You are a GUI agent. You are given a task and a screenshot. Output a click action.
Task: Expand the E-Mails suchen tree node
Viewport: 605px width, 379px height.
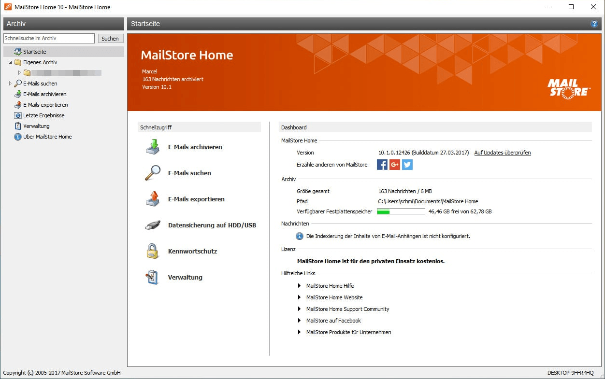pyautogui.click(x=10, y=84)
